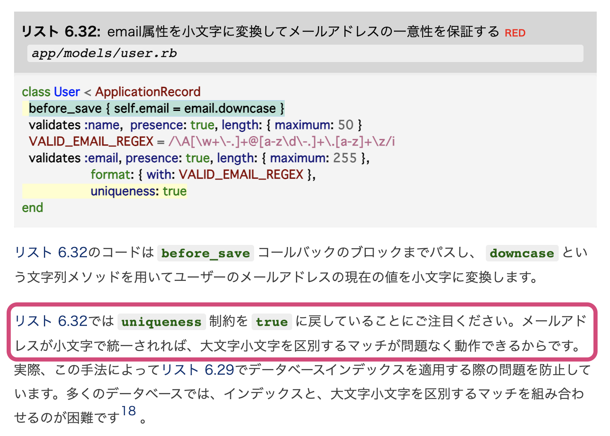The height and width of the screenshot is (436, 610).
Task: Select the downcase inline code span
Action: click(521, 253)
